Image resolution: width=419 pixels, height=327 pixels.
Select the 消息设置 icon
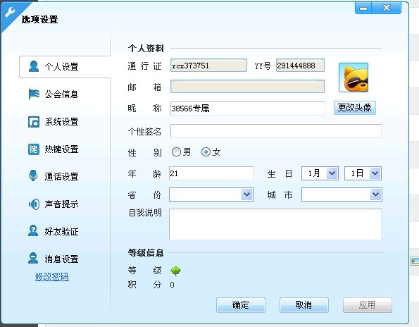[33, 258]
